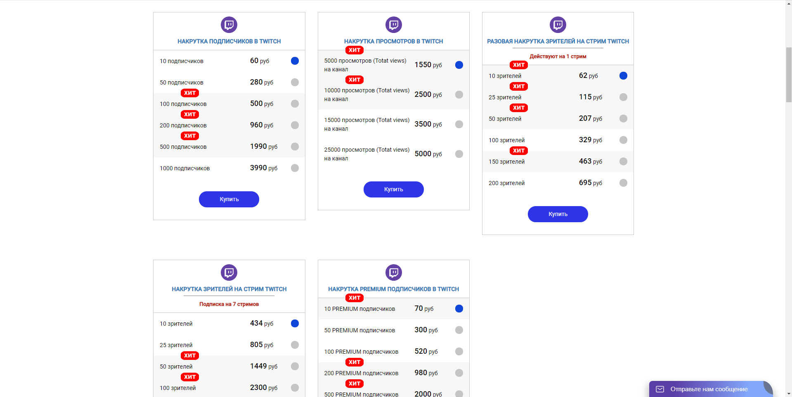Choose the 50 PREMIUM подписчиков radio, 300 руб
The image size is (792, 397).
[459, 330]
